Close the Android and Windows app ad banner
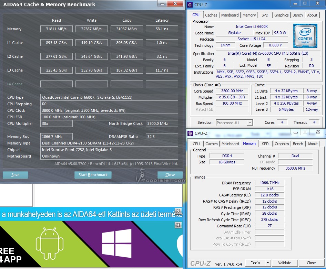This screenshot has height=269, width=326. pyautogui.click(x=179, y=225)
